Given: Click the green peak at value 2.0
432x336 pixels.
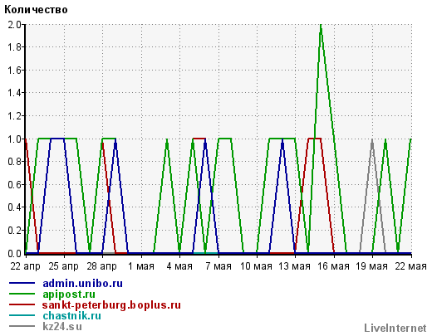Looking at the screenshot, I should click(x=321, y=26).
